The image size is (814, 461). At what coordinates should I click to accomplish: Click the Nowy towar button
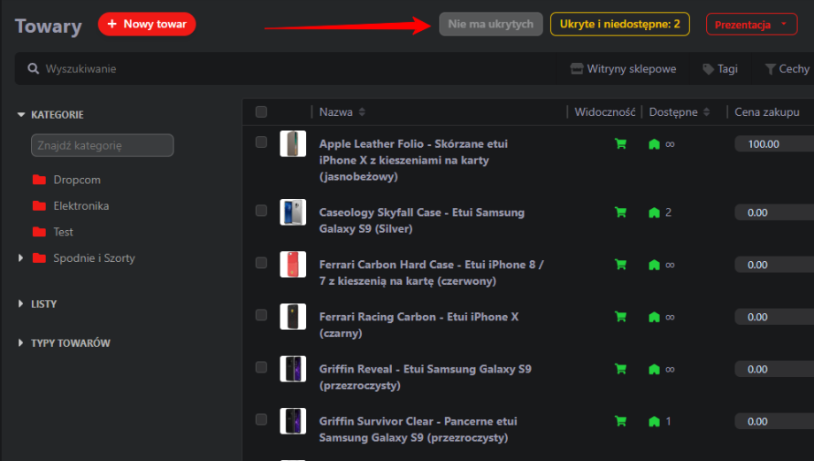(147, 25)
